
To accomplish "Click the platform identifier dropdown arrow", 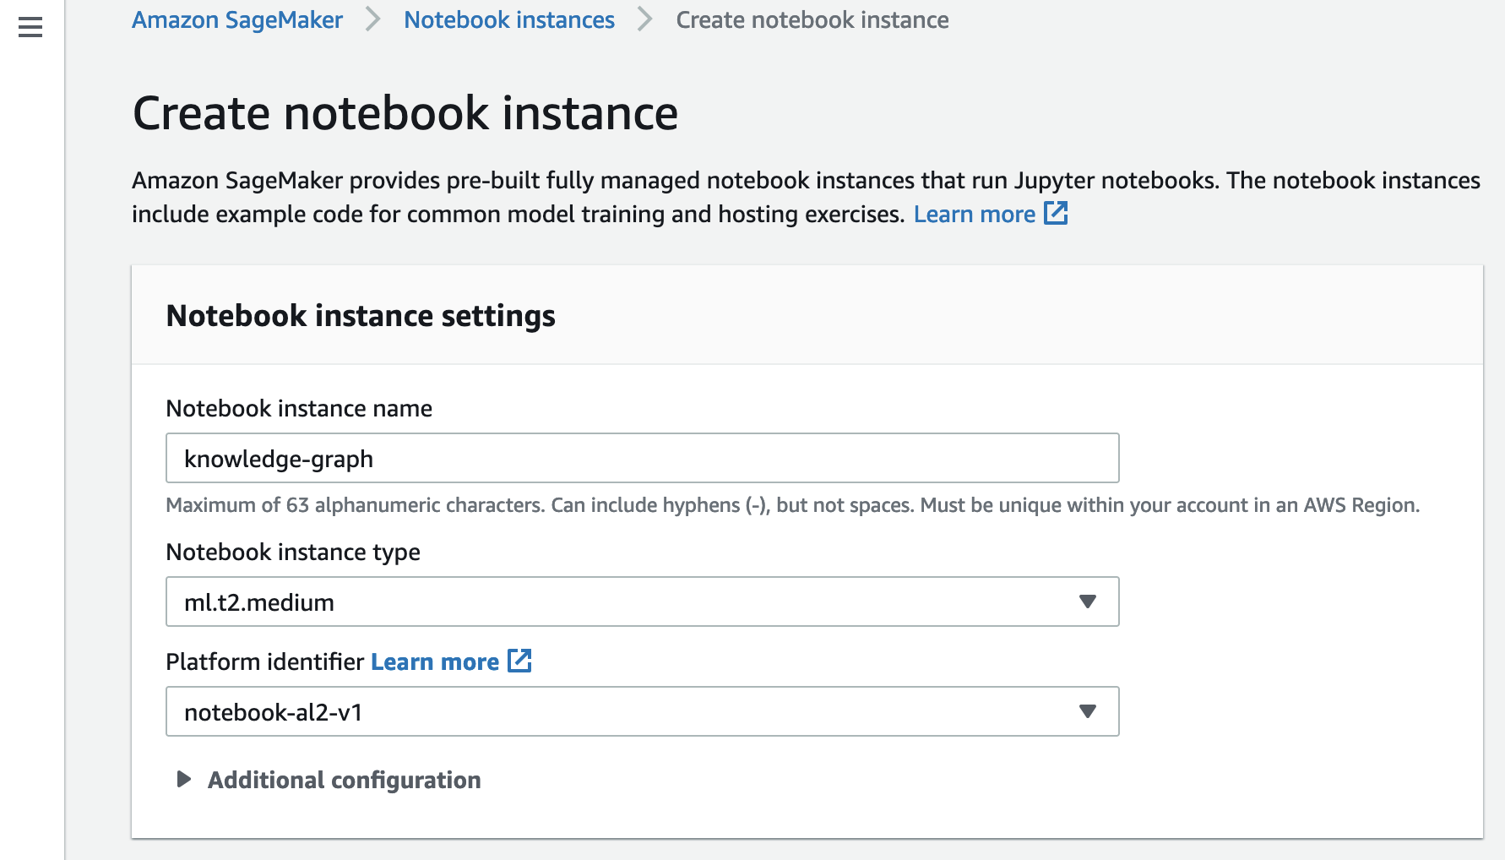I will tap(1087, 711).
